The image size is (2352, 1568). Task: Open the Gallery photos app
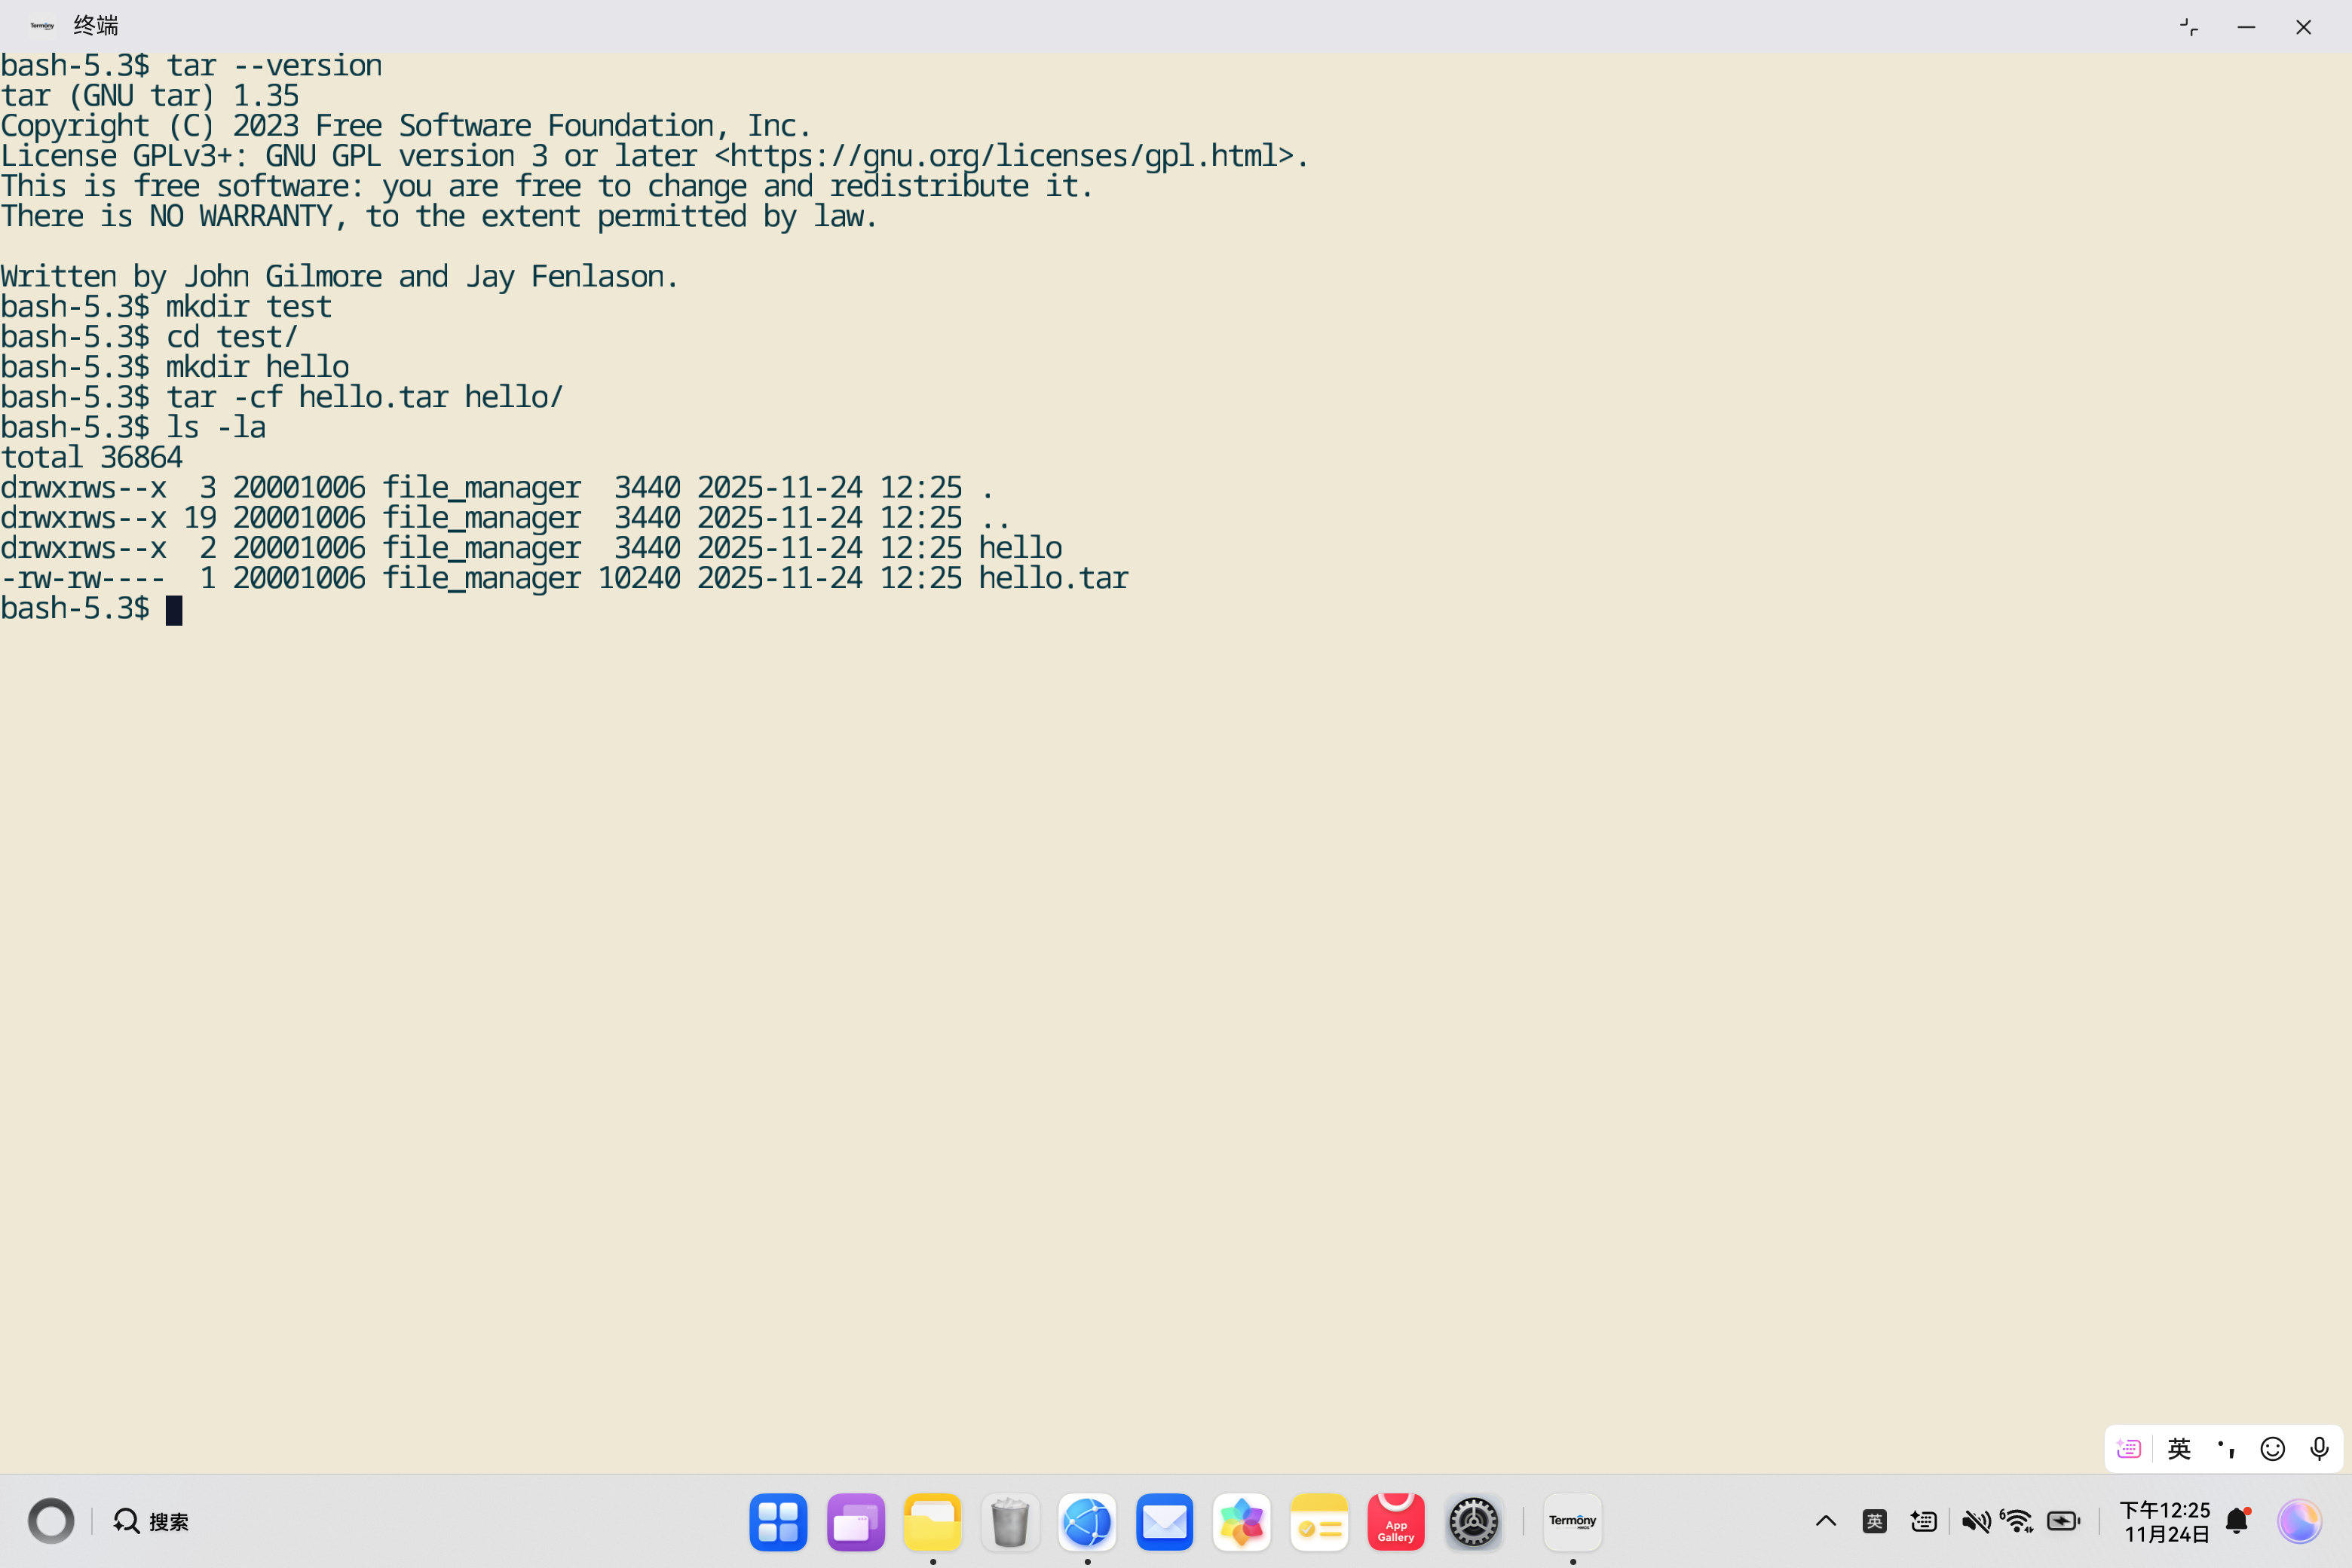(1241, 1521)
